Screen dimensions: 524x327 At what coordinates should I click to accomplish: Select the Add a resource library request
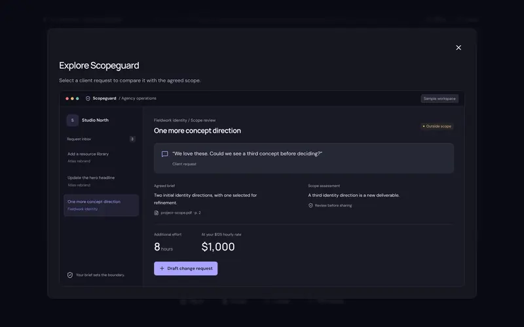101,157
